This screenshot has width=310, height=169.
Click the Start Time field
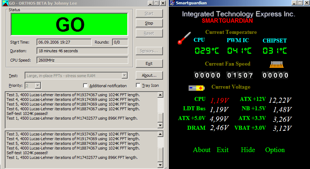[64, 42]
